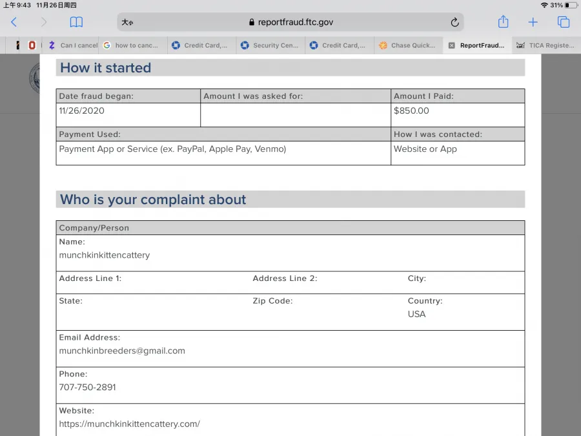Open the 大小 text size menu
This screenshot has height=436, width=581.
(x=127, y=22)
